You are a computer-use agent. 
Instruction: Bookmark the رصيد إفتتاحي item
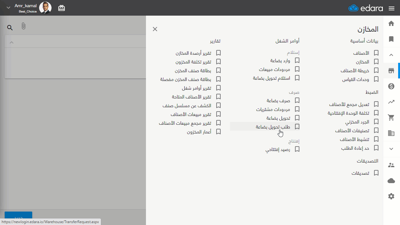297,149
